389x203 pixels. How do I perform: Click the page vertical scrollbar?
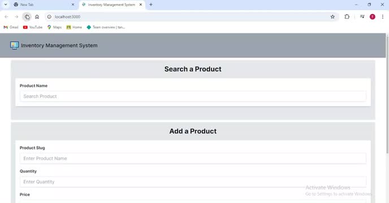pyautogui.click(x=387, y=94)
